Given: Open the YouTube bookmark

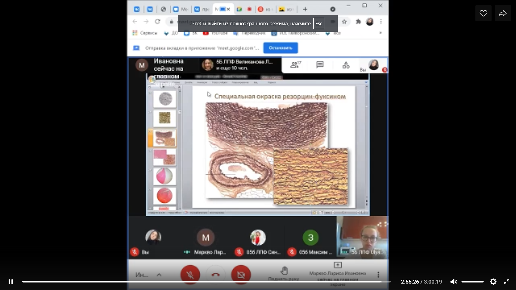Looking at the screenshot, I should pyautogui.click(x=215, y=33).
